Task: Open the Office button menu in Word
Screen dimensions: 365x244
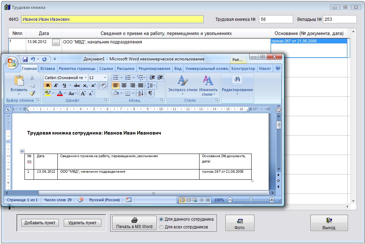Action: coord(12,63)
